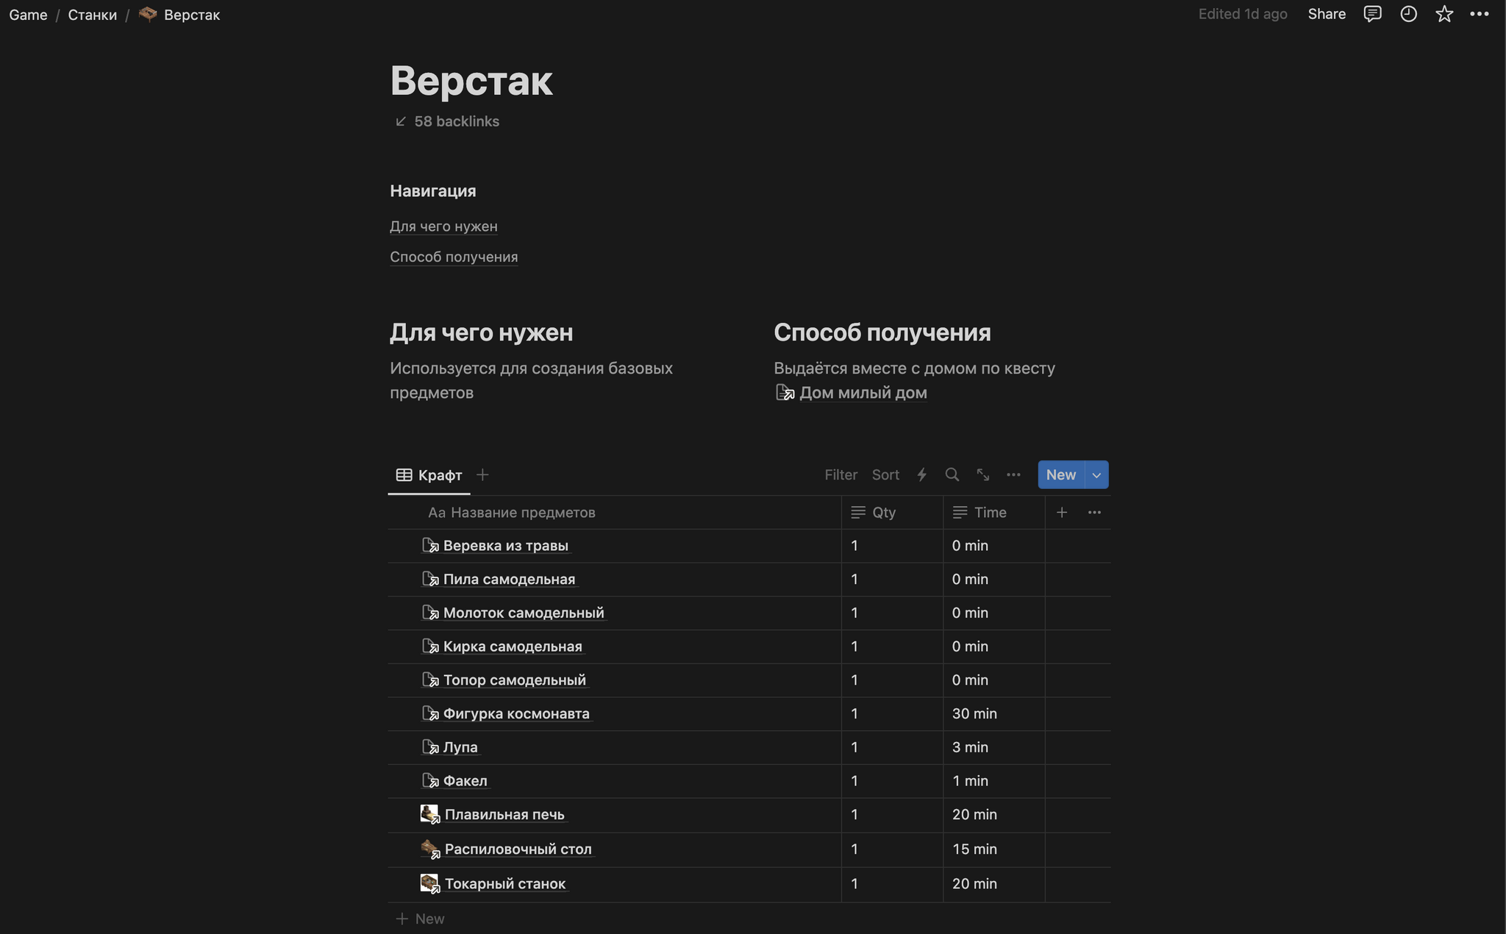Click the lightning bolt automation icon

[x=922, y=474]
